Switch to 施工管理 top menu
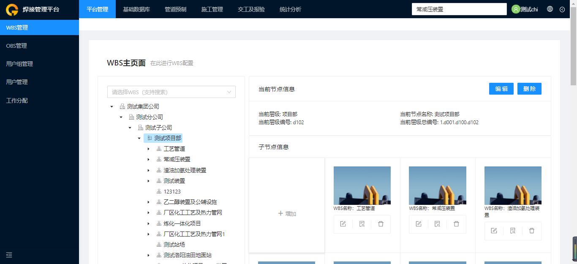 coord(212,9)
